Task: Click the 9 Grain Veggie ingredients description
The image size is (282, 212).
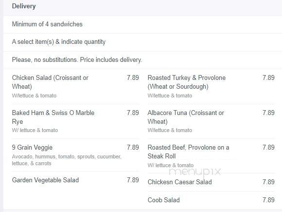Action: [x=67, y=160]
